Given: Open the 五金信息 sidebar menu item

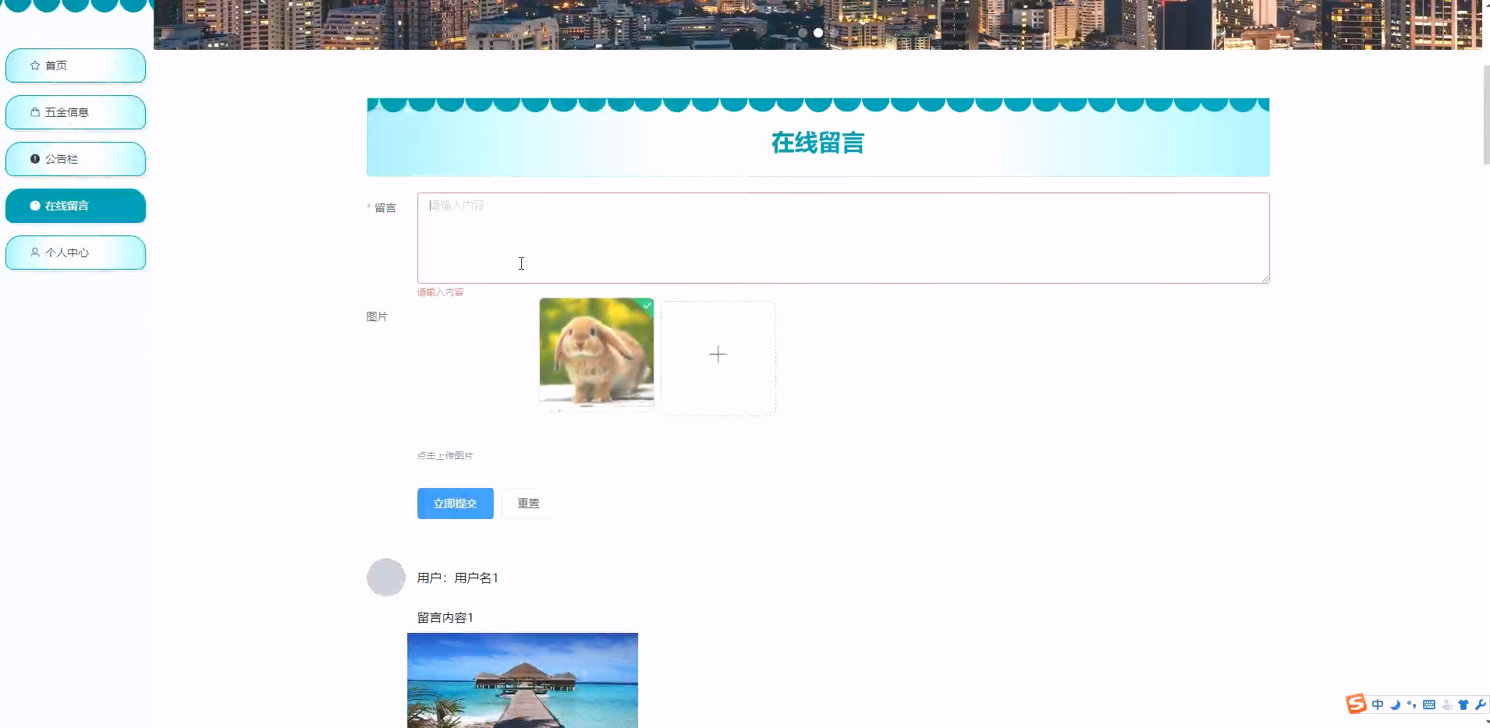Looking at the screenshot, I should tap(75, 112).
